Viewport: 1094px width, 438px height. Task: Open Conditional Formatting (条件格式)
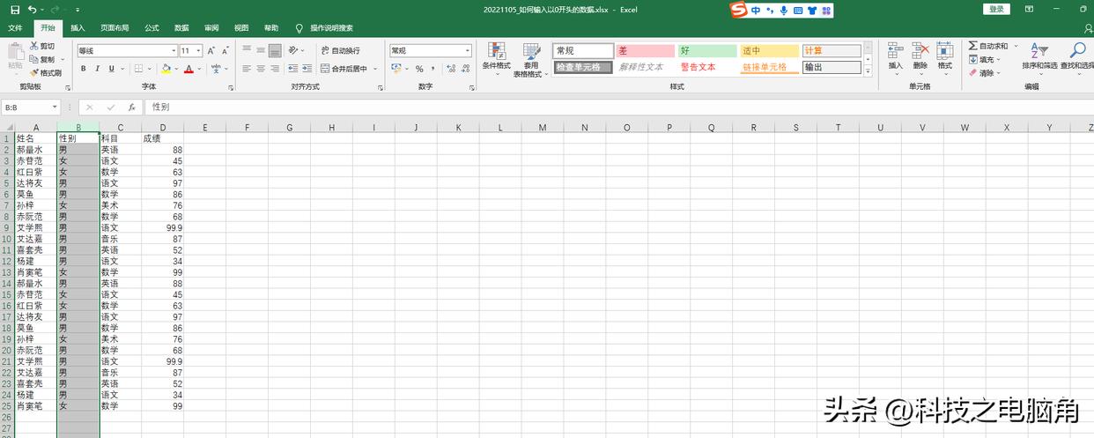[496, 56]
